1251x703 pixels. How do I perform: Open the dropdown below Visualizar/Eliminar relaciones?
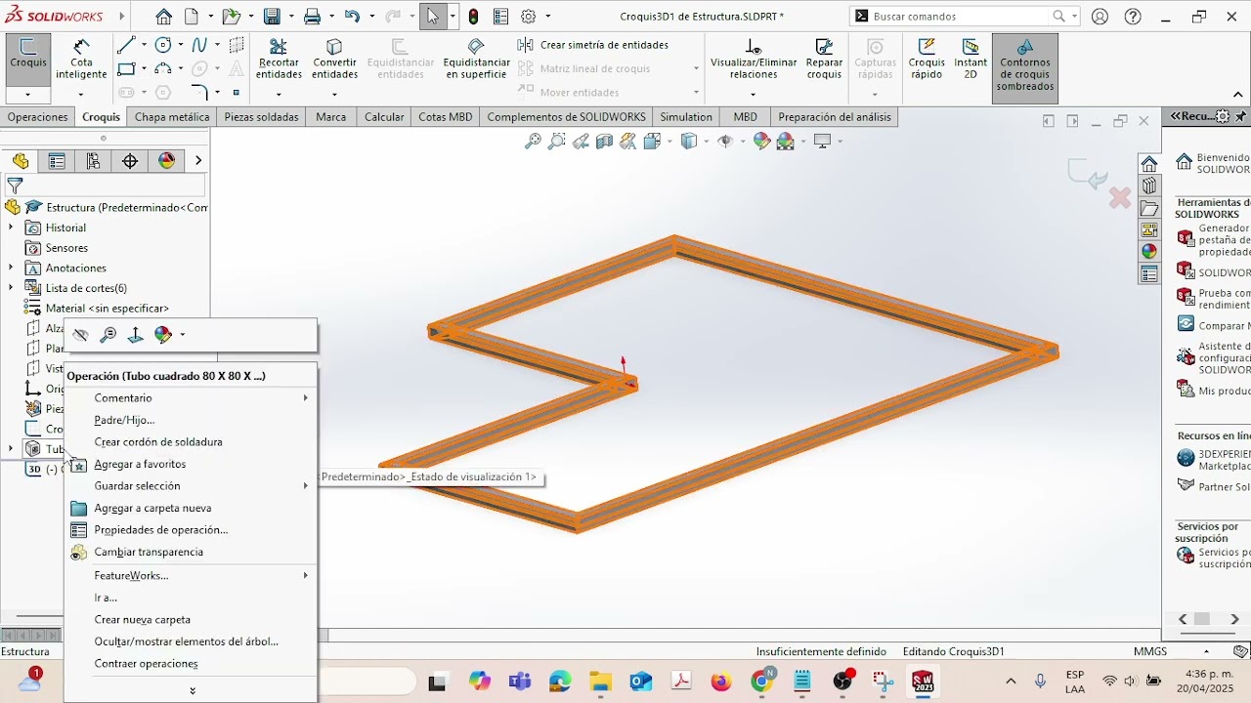tap(754, 95)
